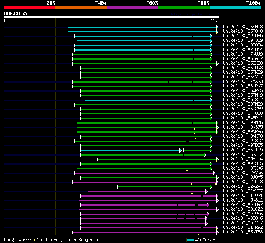Click the UniRef100_C6T0M8 hit label
Image resolution: width=265 pixels, height=243 pixels.
pyautogui.click(x=243, y=31)
